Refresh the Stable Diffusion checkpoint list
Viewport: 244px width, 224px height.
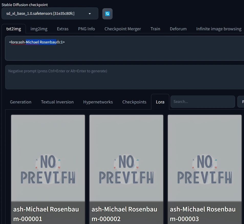click(x=107, y=14)
